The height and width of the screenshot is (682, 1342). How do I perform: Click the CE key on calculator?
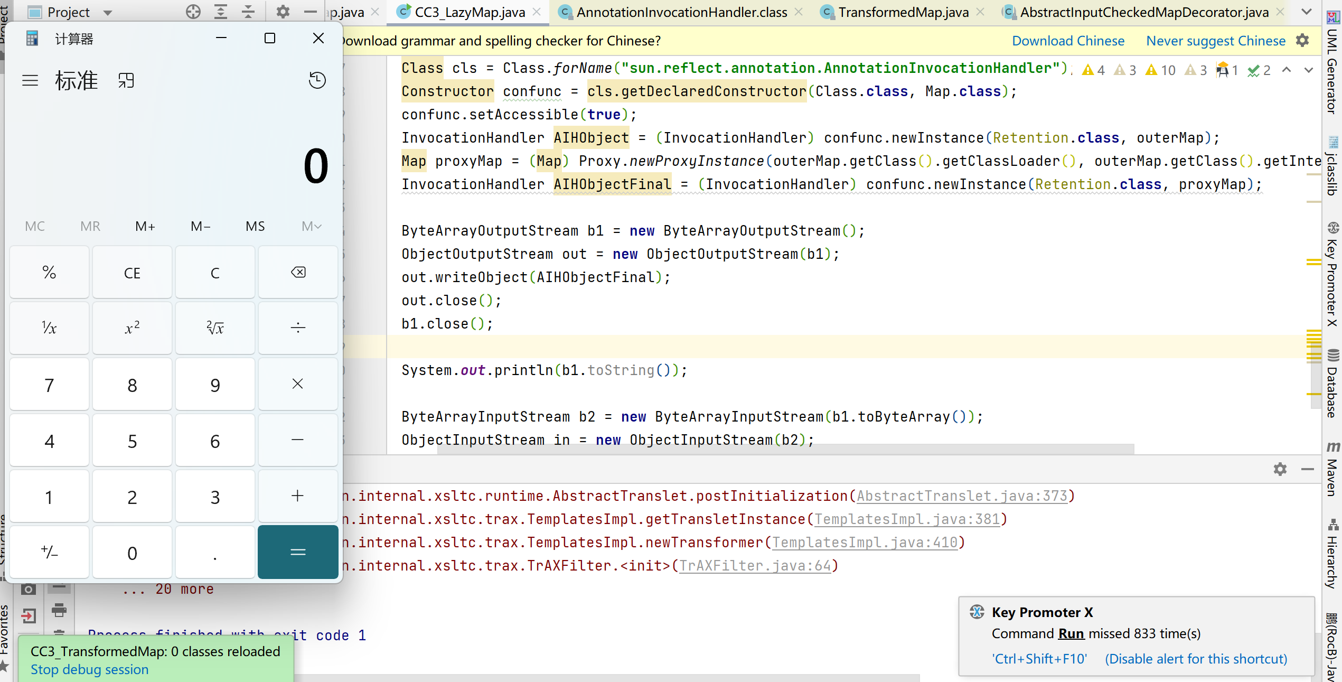[x=132, y=273]
